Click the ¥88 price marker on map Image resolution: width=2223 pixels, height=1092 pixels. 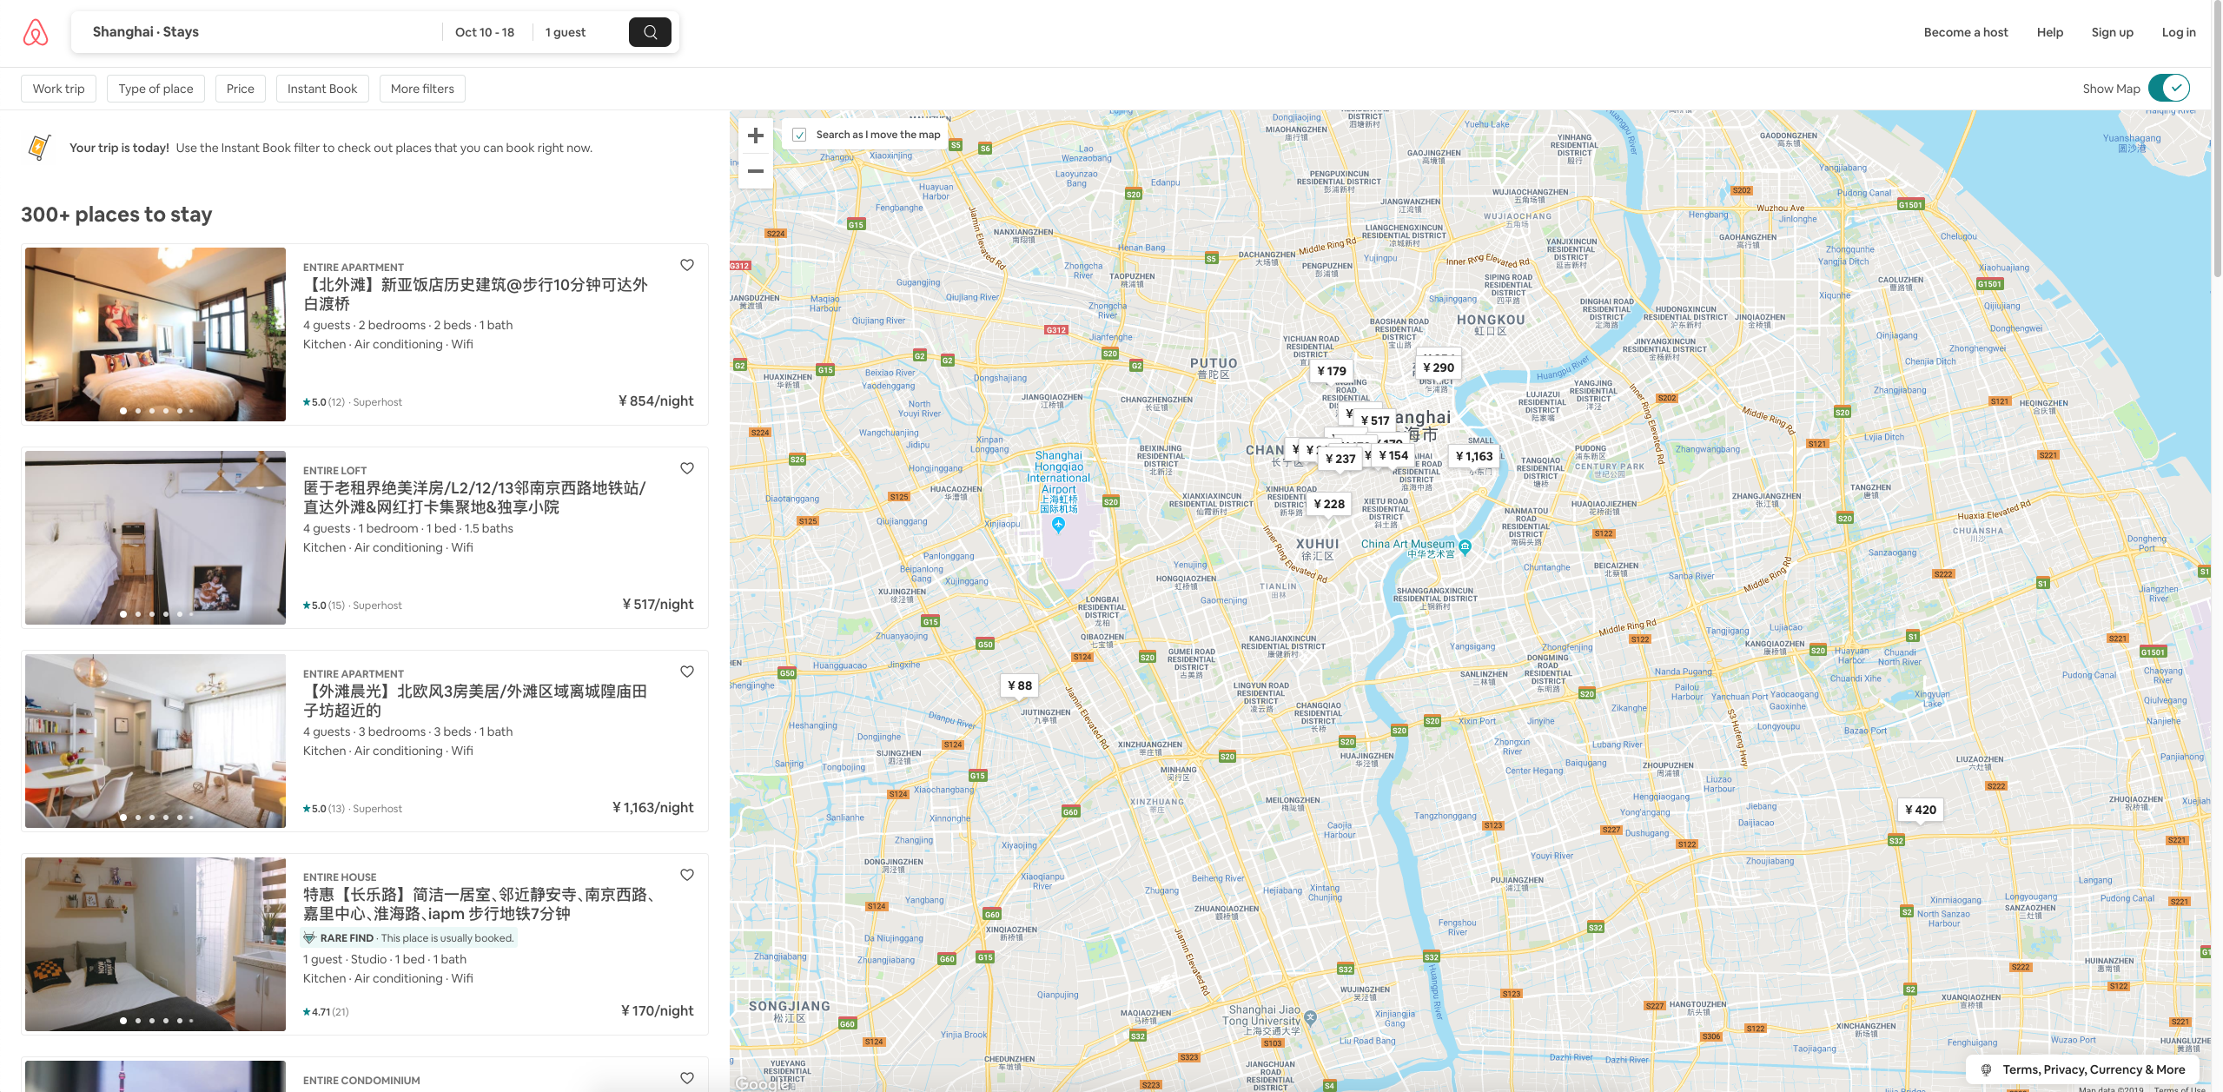[x=1020, y=685]
